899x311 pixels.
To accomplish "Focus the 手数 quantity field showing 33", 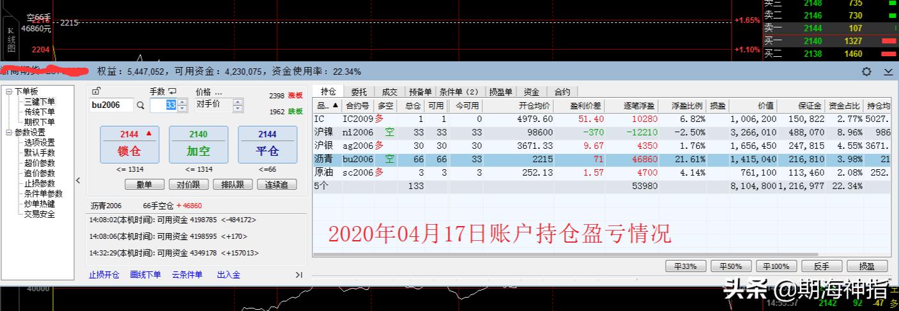I will (164, 105).
